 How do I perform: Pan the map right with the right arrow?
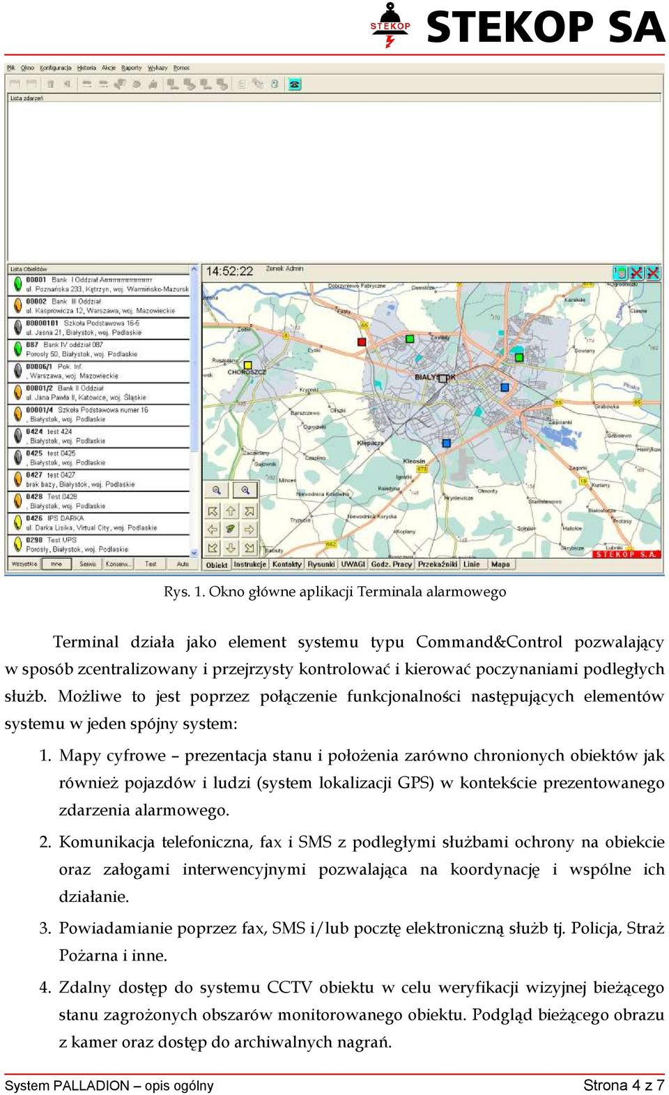point(249,530)
